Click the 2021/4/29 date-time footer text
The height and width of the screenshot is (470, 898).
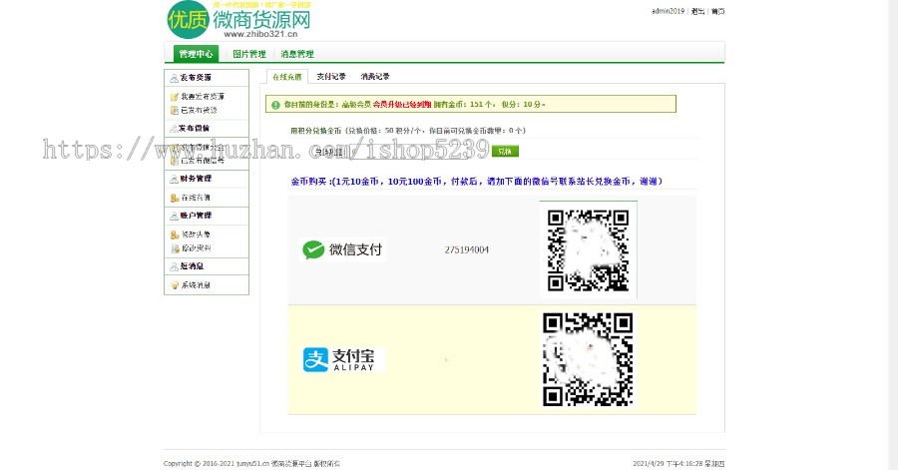(x=678, y=464)
